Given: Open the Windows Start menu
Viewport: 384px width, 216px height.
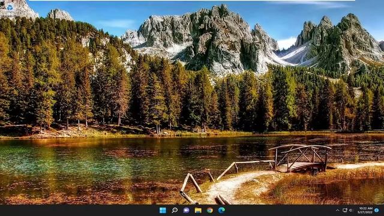Looking at the screenshot, I should coord(163,210).
